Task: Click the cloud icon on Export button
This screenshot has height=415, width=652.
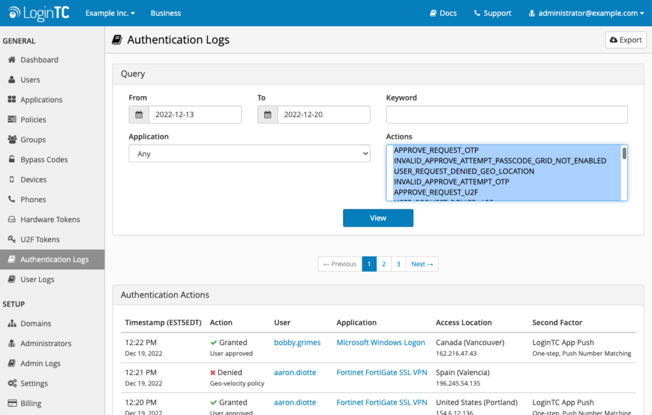Action: 613,40
